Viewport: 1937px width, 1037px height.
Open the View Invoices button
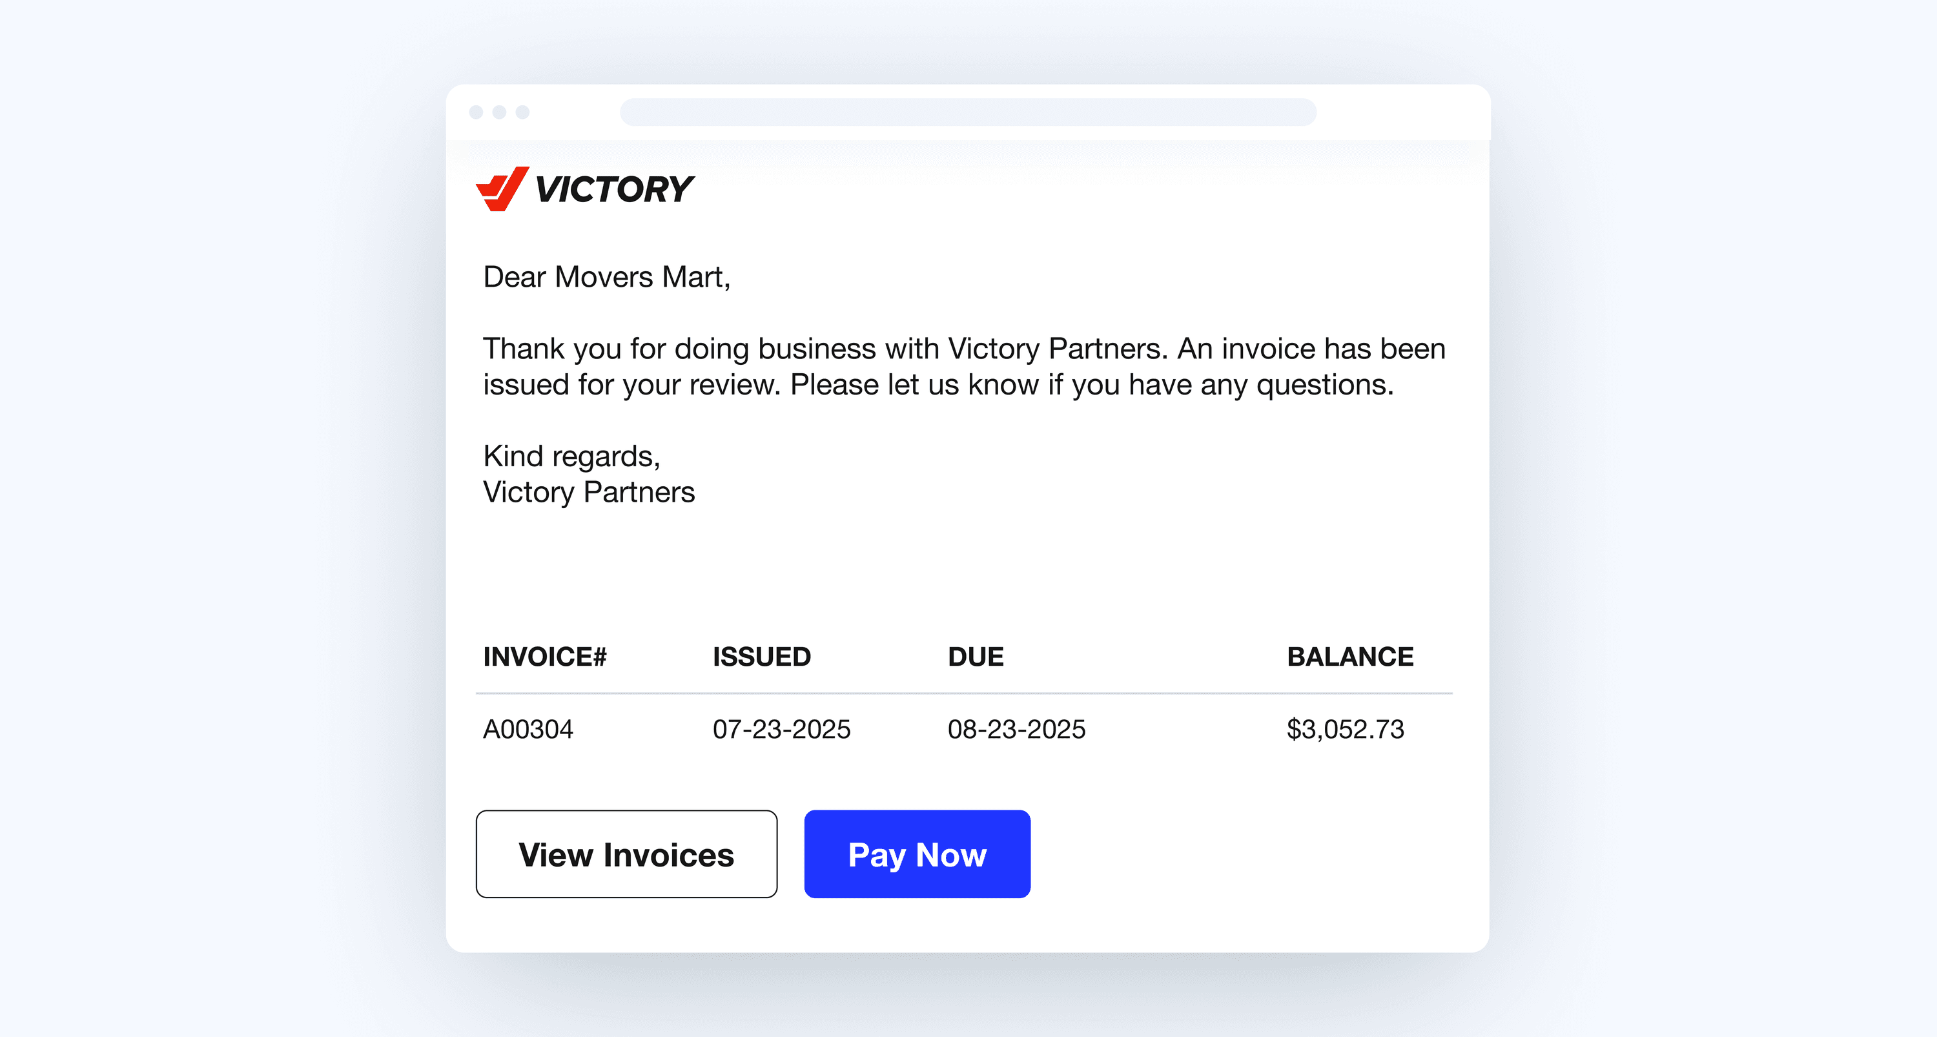(626, 854)
